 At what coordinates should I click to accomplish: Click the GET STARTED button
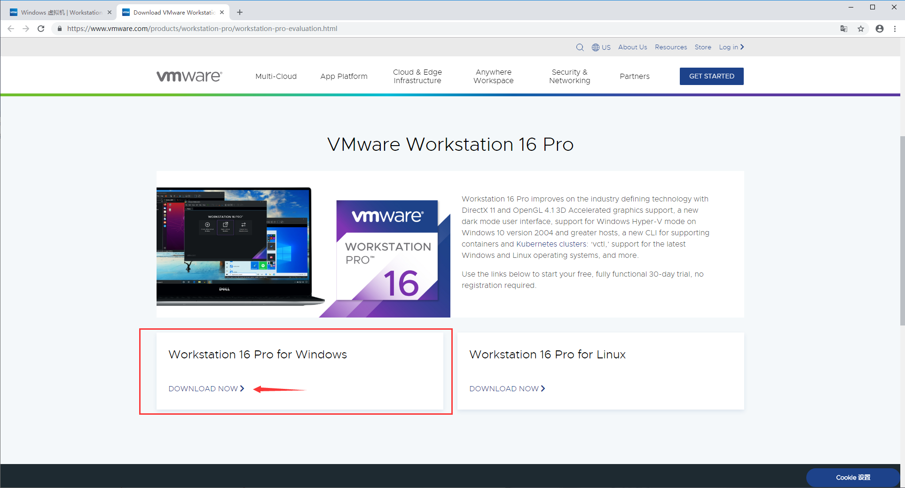pos(711,76)
